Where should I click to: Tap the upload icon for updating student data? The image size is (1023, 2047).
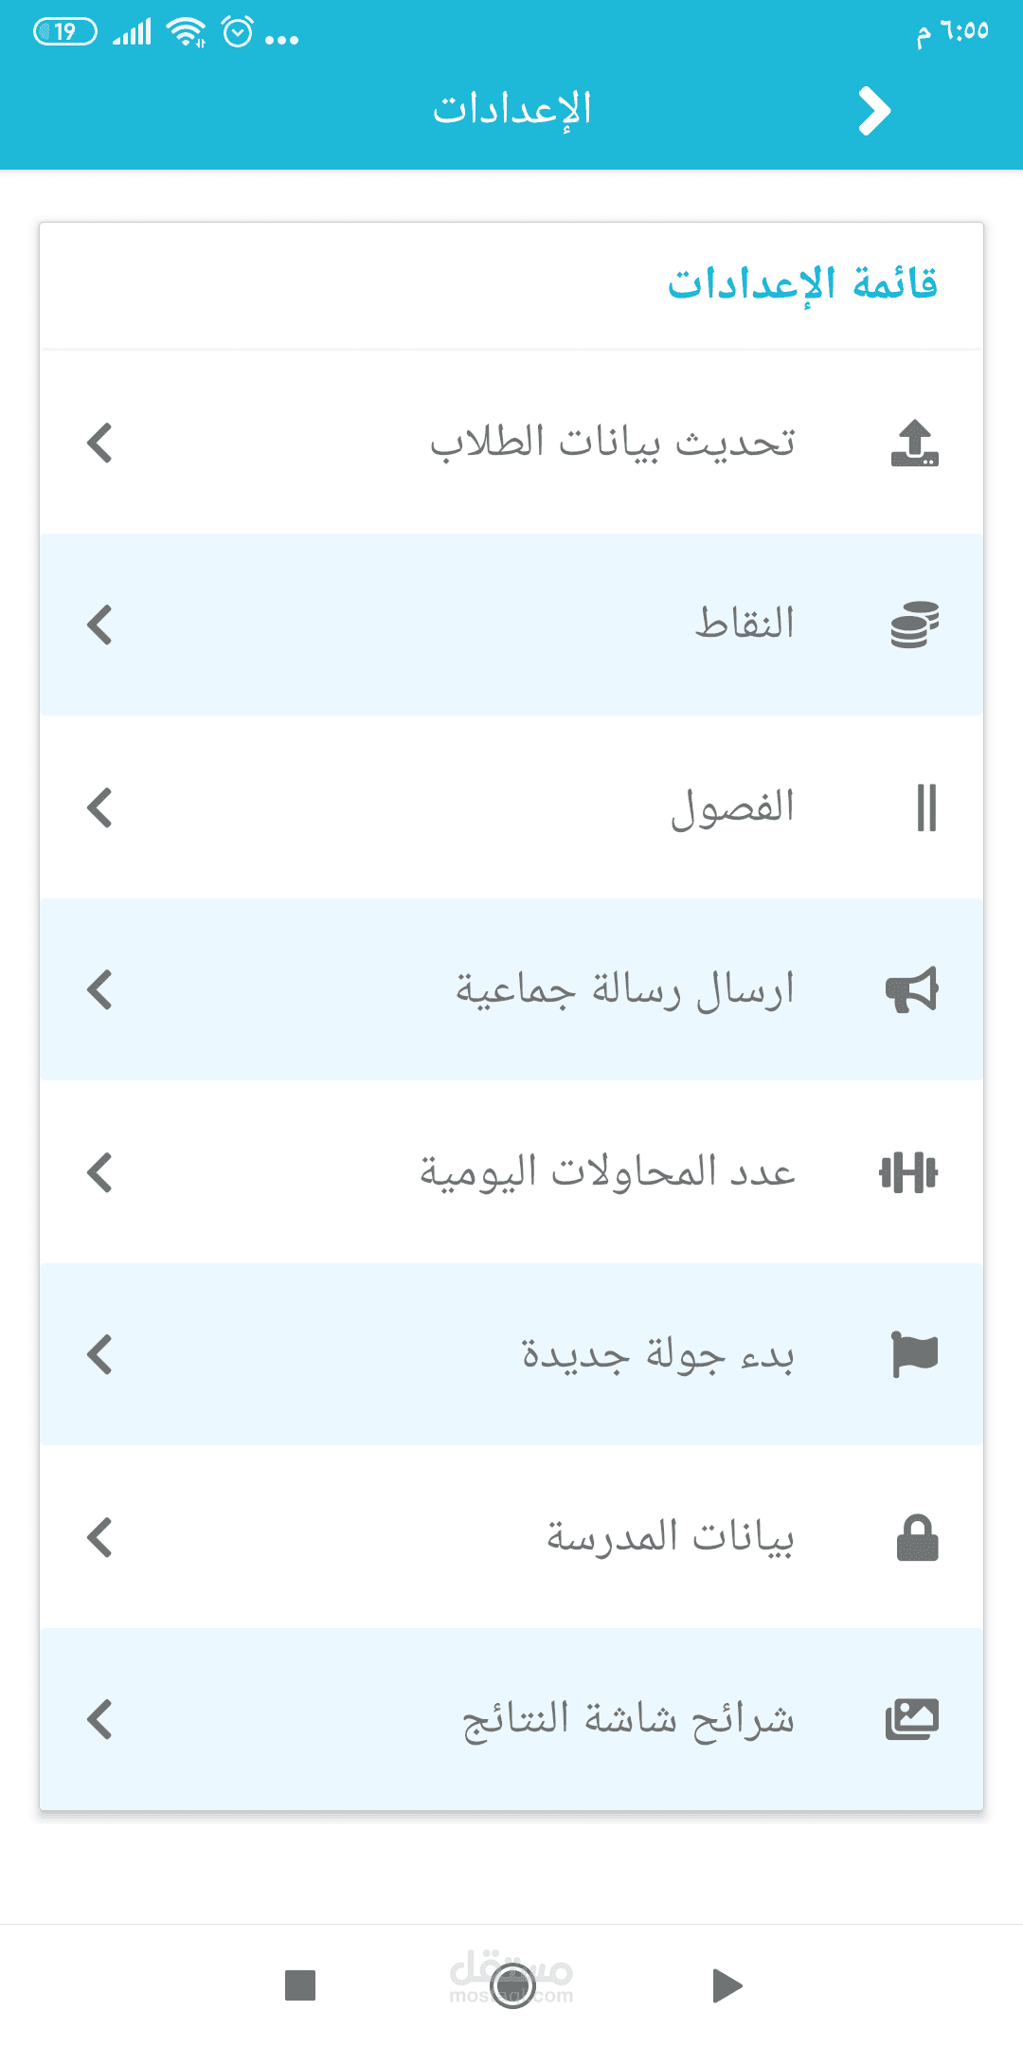coord(914,443)
